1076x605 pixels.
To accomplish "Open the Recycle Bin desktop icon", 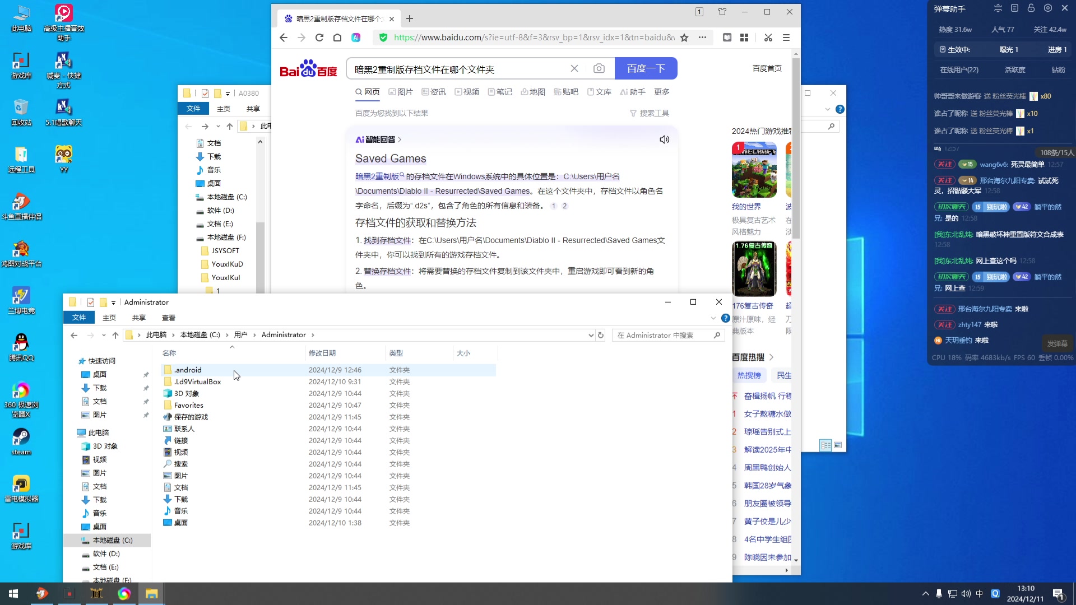I will pos(21,112).
